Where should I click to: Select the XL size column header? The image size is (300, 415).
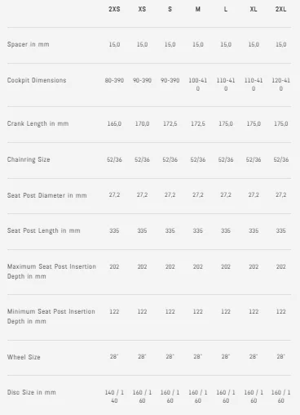point(254,9)
